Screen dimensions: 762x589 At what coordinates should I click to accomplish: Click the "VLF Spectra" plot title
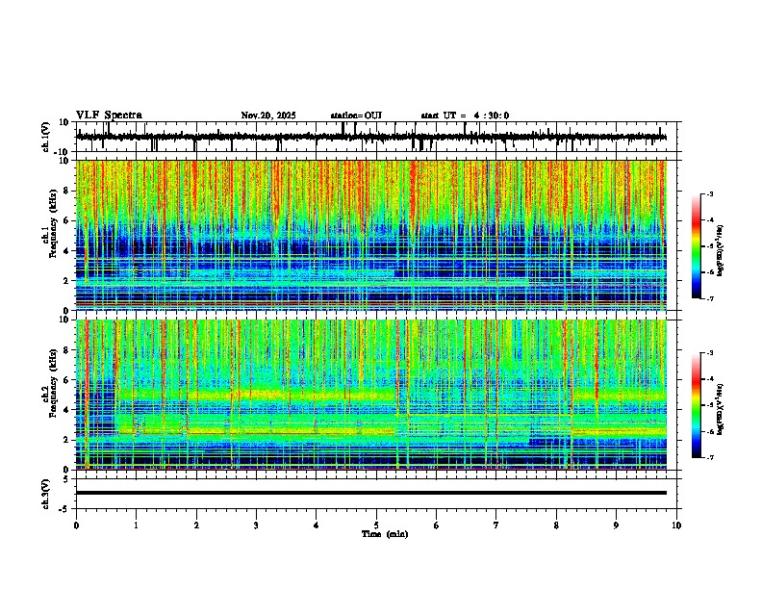pyautogui.click(x=109, y=115)
